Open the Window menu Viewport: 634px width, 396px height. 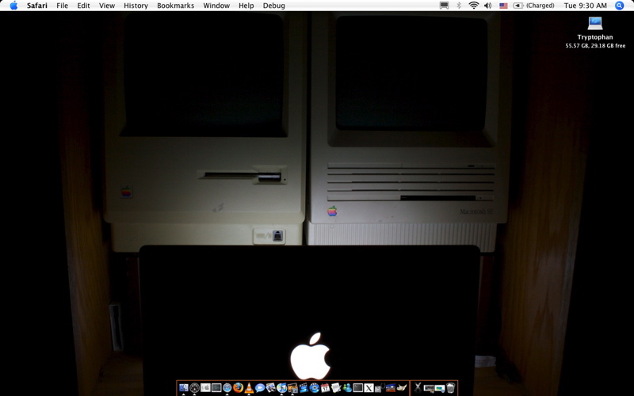coord(216,6)
